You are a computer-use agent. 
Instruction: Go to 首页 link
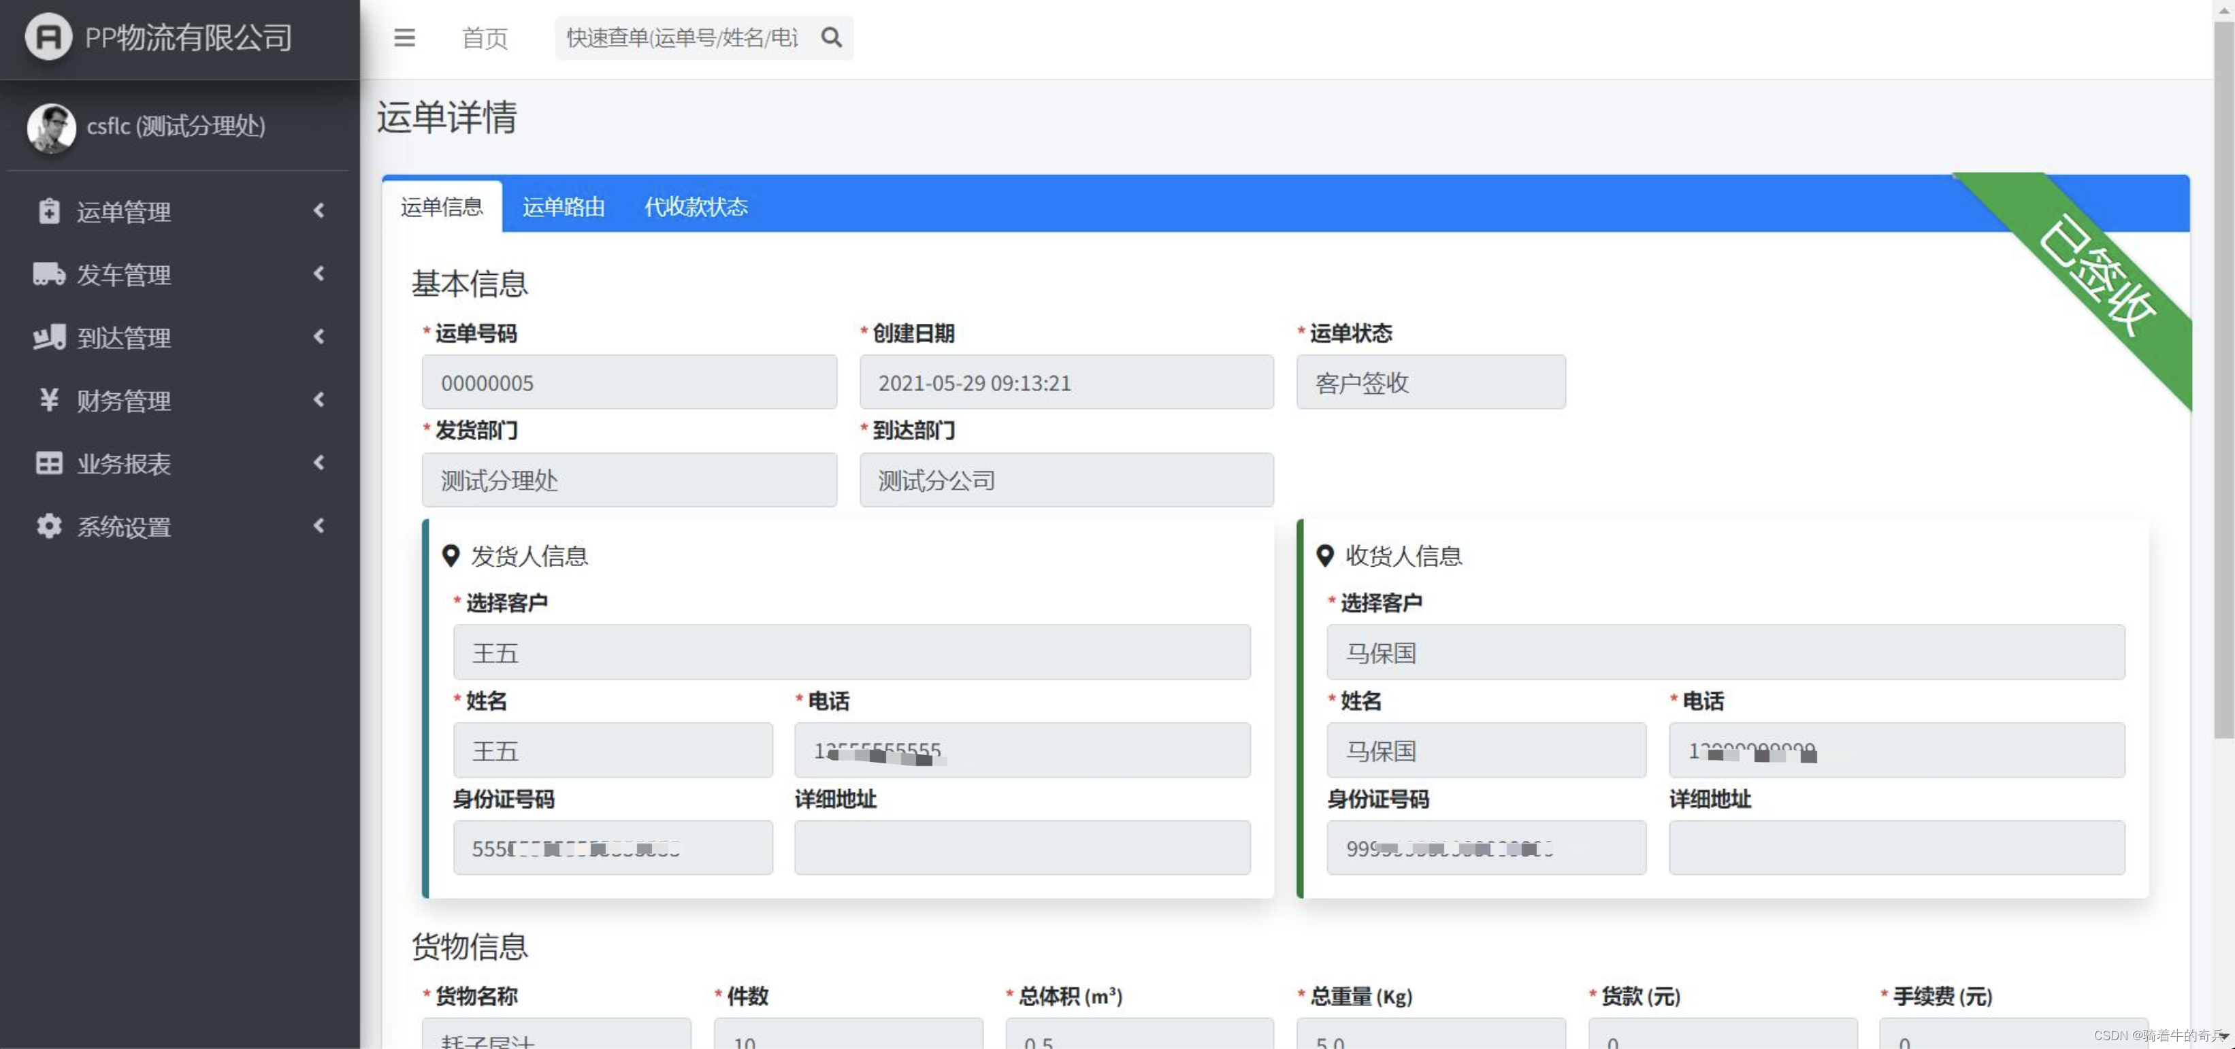tap(484, 38)
